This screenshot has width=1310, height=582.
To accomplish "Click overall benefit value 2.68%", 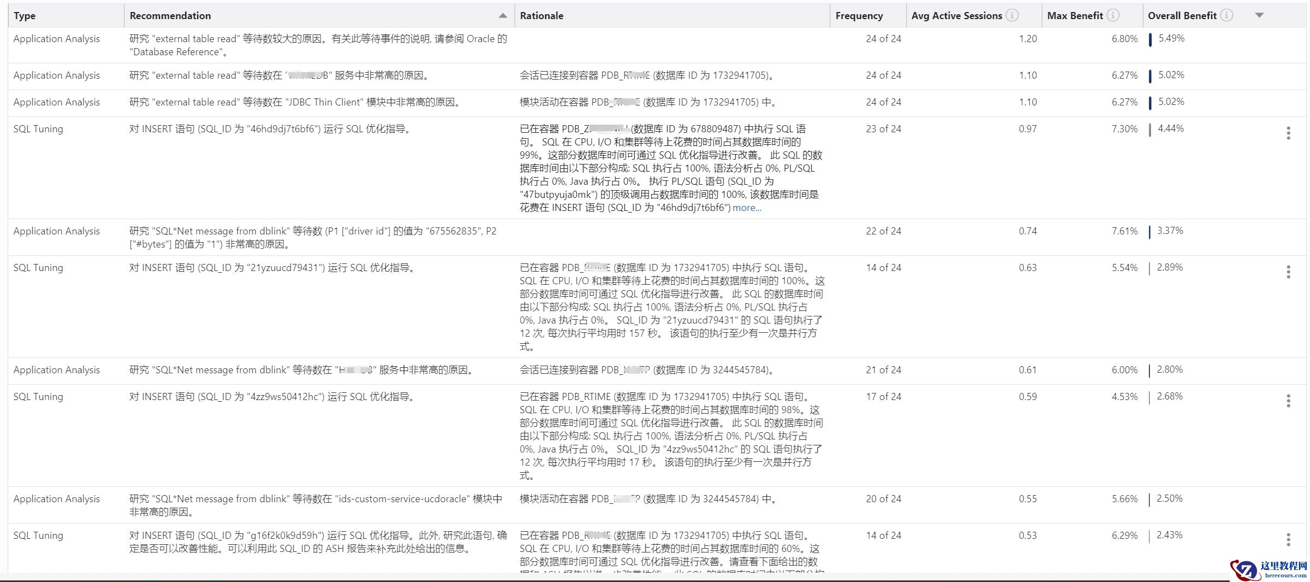I will click(1170, 396).
